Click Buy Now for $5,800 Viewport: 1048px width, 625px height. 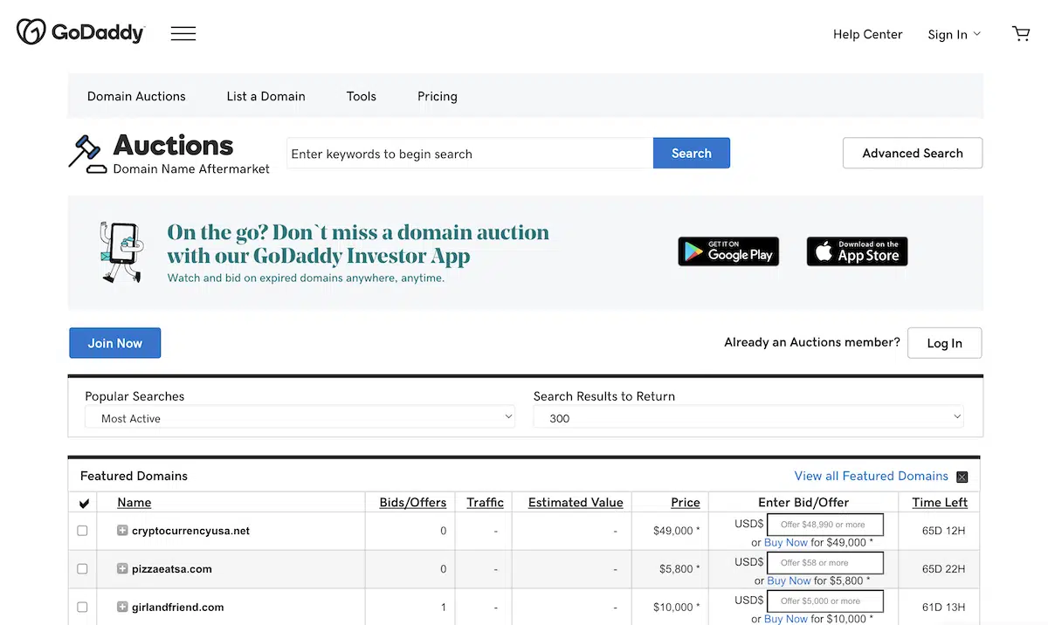(789, 580)
